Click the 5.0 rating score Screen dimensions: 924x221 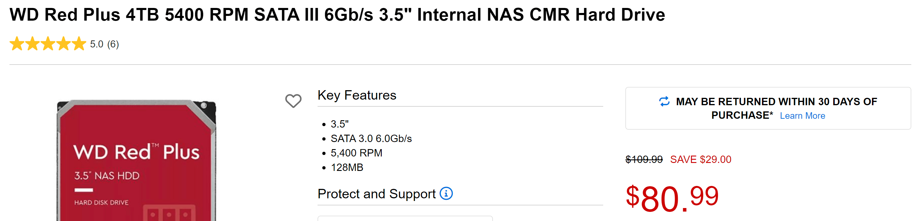(x=96, y=44)
